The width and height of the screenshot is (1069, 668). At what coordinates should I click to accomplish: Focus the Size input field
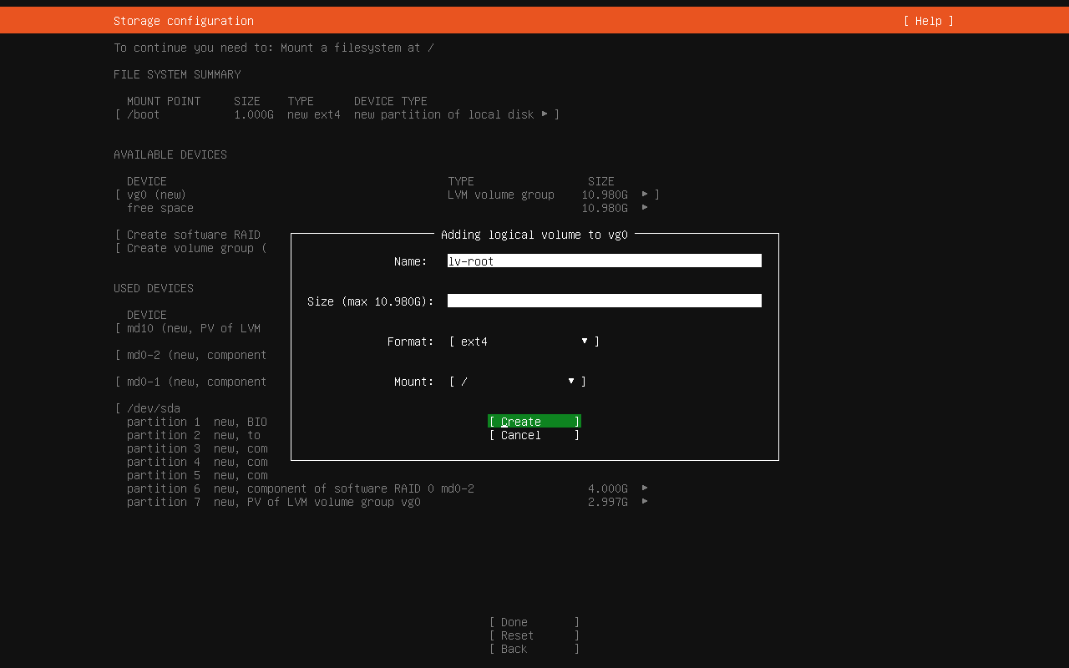coord(604,301)
